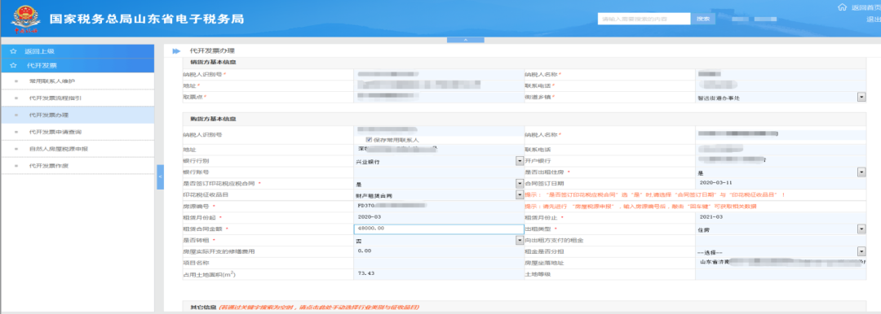881x314 pixels.
Task: Click the 房源编号 field starting with FD370
Action: pos(439,206)
